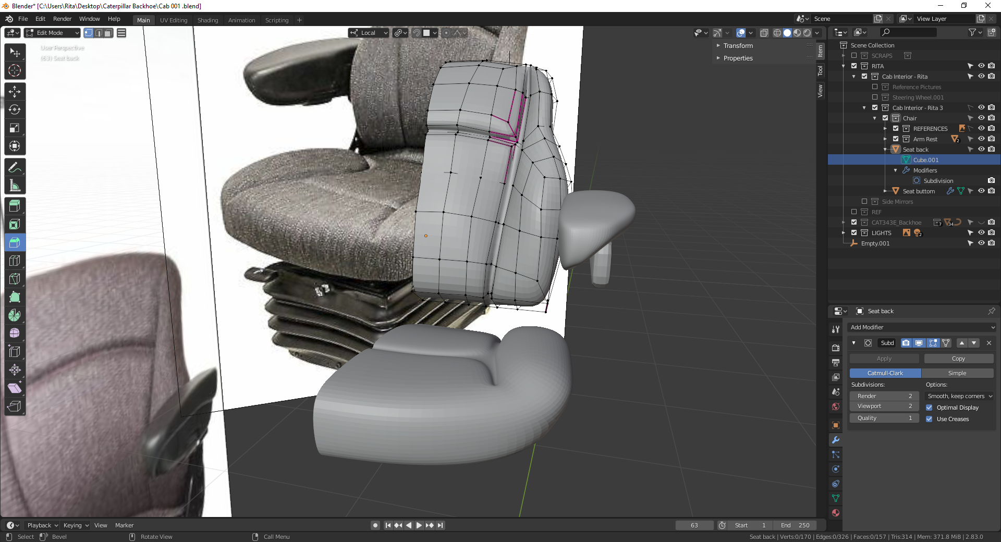
Task: Switch to face select mode
Action: (x=108, y=33)
